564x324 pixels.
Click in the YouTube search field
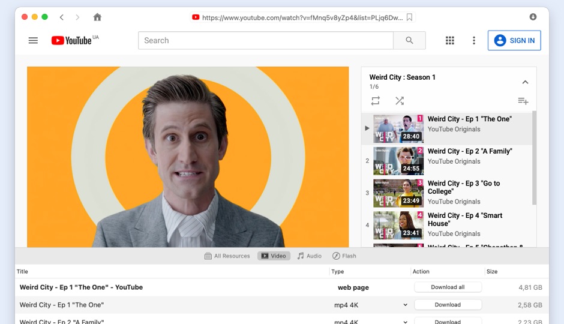[266, 40]
